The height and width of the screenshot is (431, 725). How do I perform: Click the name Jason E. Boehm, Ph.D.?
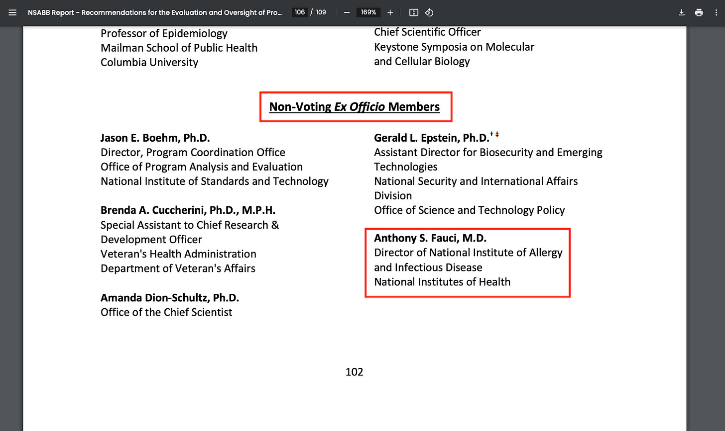(155, 138)
